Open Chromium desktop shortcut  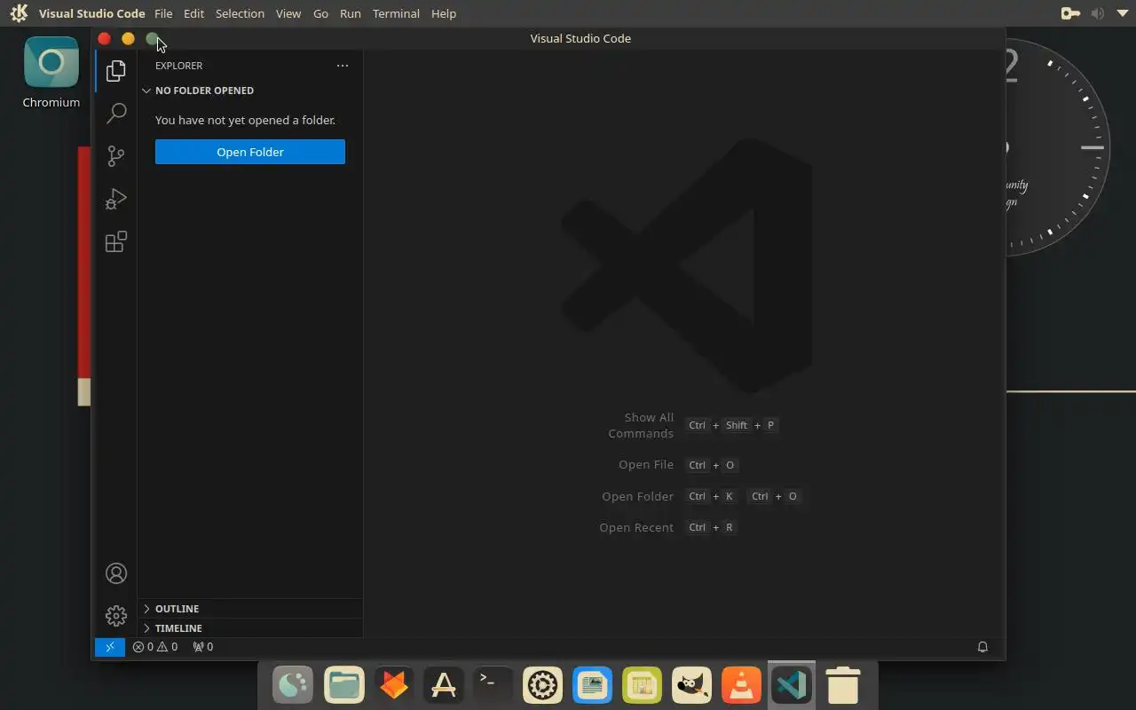[51, 73]
